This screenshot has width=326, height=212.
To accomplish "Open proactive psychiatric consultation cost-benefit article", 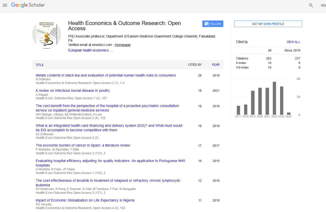I will [107, 108].
